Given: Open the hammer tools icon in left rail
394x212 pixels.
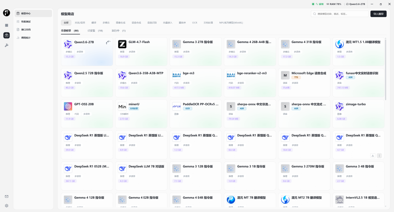Looking at the screenshot, I should [x=7, y=46].
